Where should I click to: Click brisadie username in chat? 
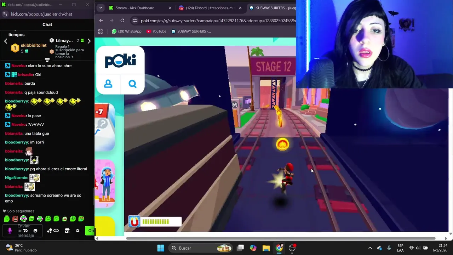coord(25,75)
